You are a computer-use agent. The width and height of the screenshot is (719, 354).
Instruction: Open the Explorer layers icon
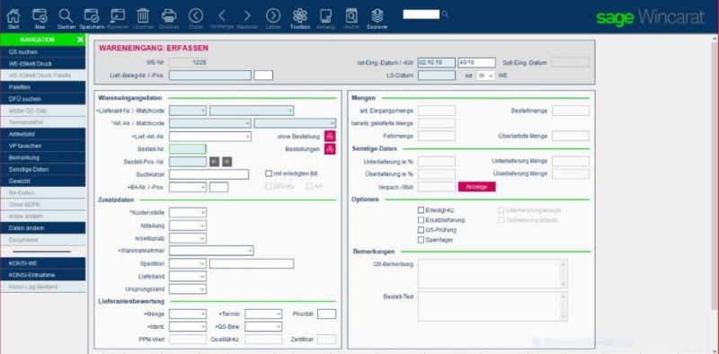click(377, 16)
